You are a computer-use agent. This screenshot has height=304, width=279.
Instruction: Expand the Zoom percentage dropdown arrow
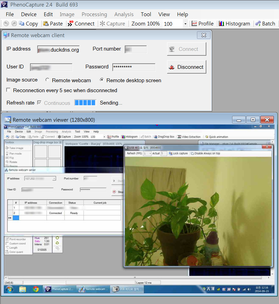185,24
